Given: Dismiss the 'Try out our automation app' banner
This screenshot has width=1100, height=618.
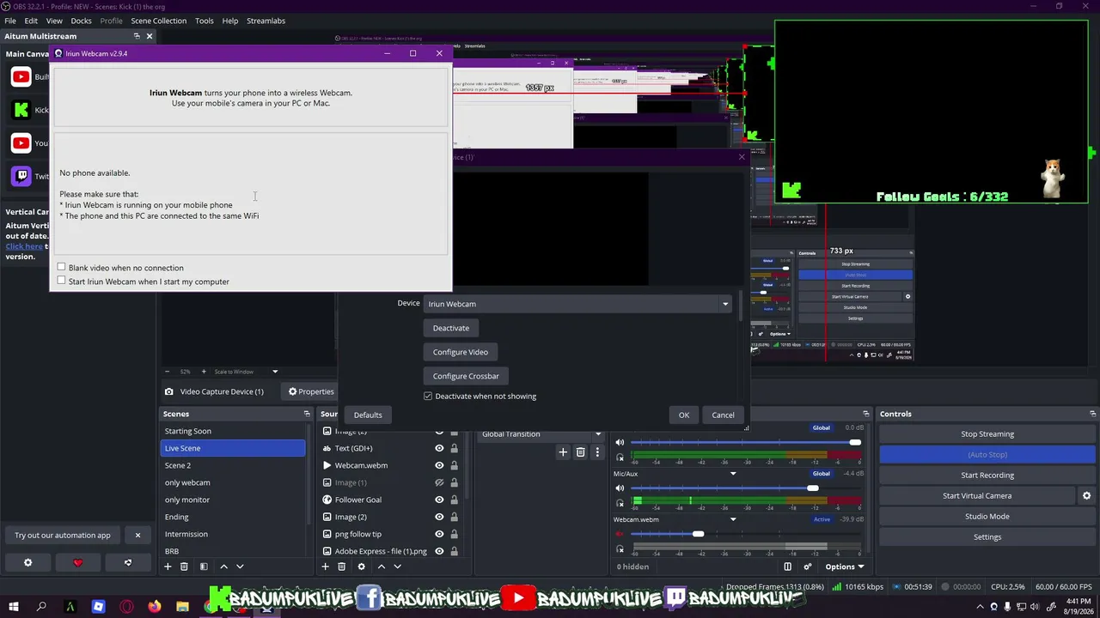Looking at the screenshot, I should click(x=137, y=536).
